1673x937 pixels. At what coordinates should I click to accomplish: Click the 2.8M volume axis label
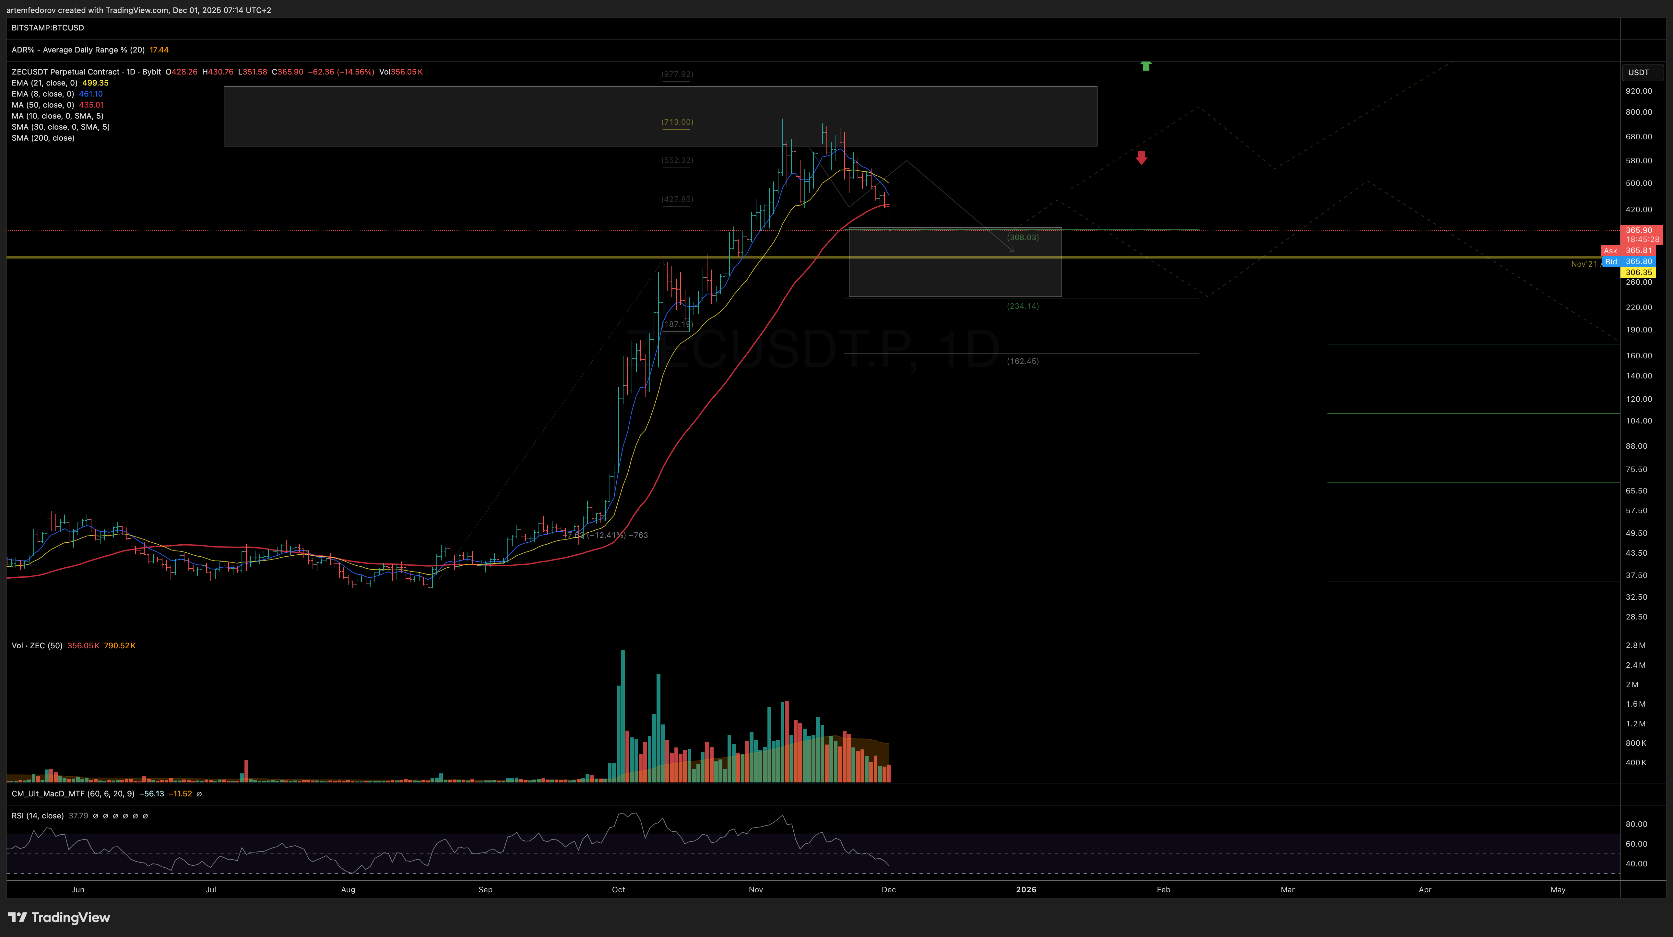(x=1635, y=646)
